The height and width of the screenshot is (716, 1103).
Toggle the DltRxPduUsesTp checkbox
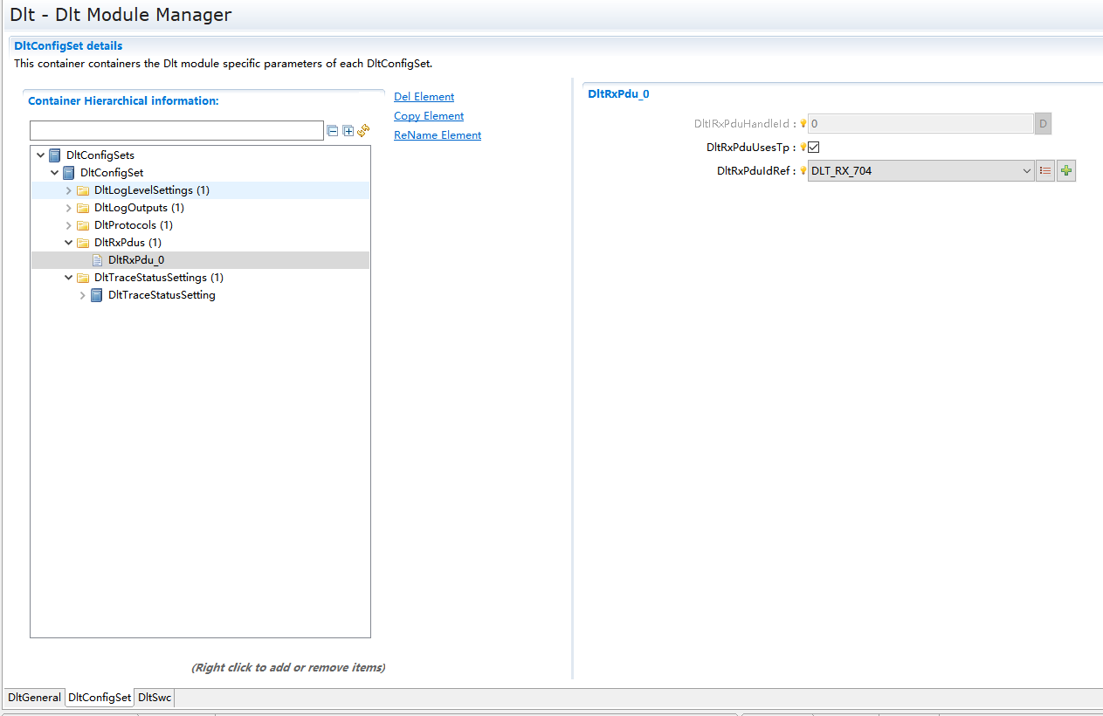point(813,148)
